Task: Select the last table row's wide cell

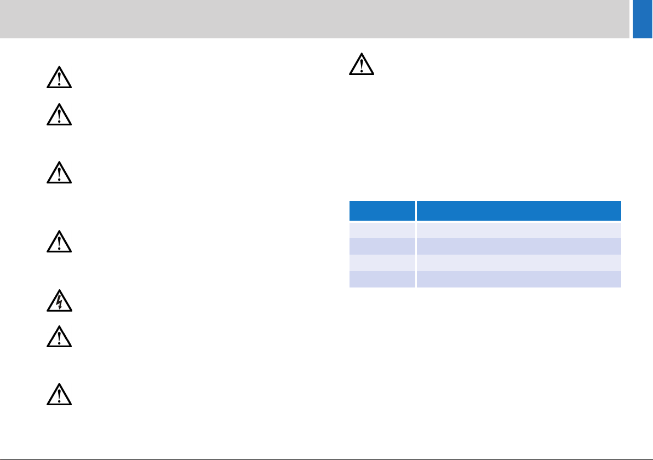Action: tap(519, 279)
